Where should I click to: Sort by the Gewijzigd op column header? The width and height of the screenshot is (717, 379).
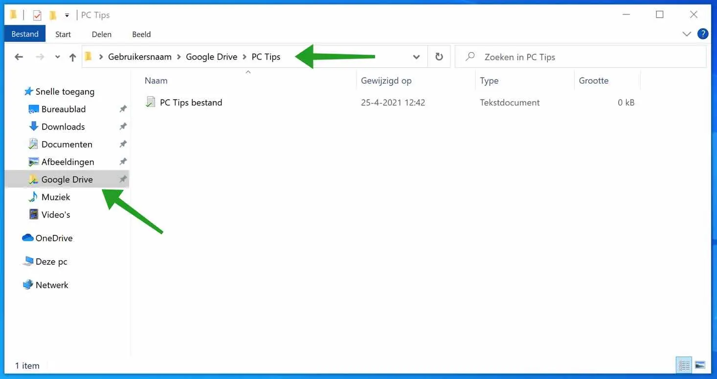pos(386,81)
